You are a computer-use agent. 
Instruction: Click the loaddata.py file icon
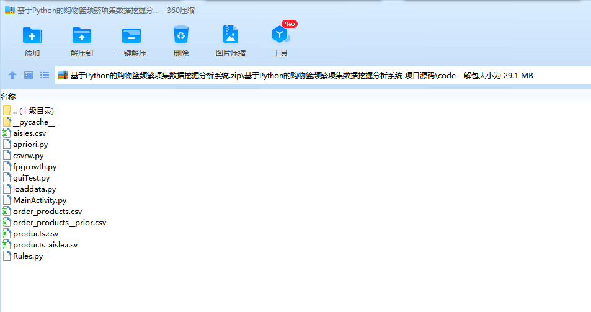(x=7, y=189)
